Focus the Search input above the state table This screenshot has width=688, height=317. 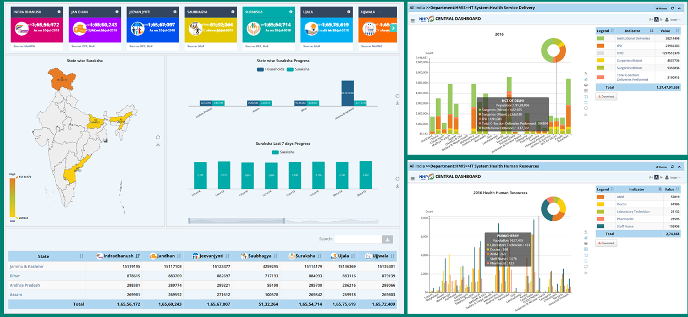tap(358, 239)
